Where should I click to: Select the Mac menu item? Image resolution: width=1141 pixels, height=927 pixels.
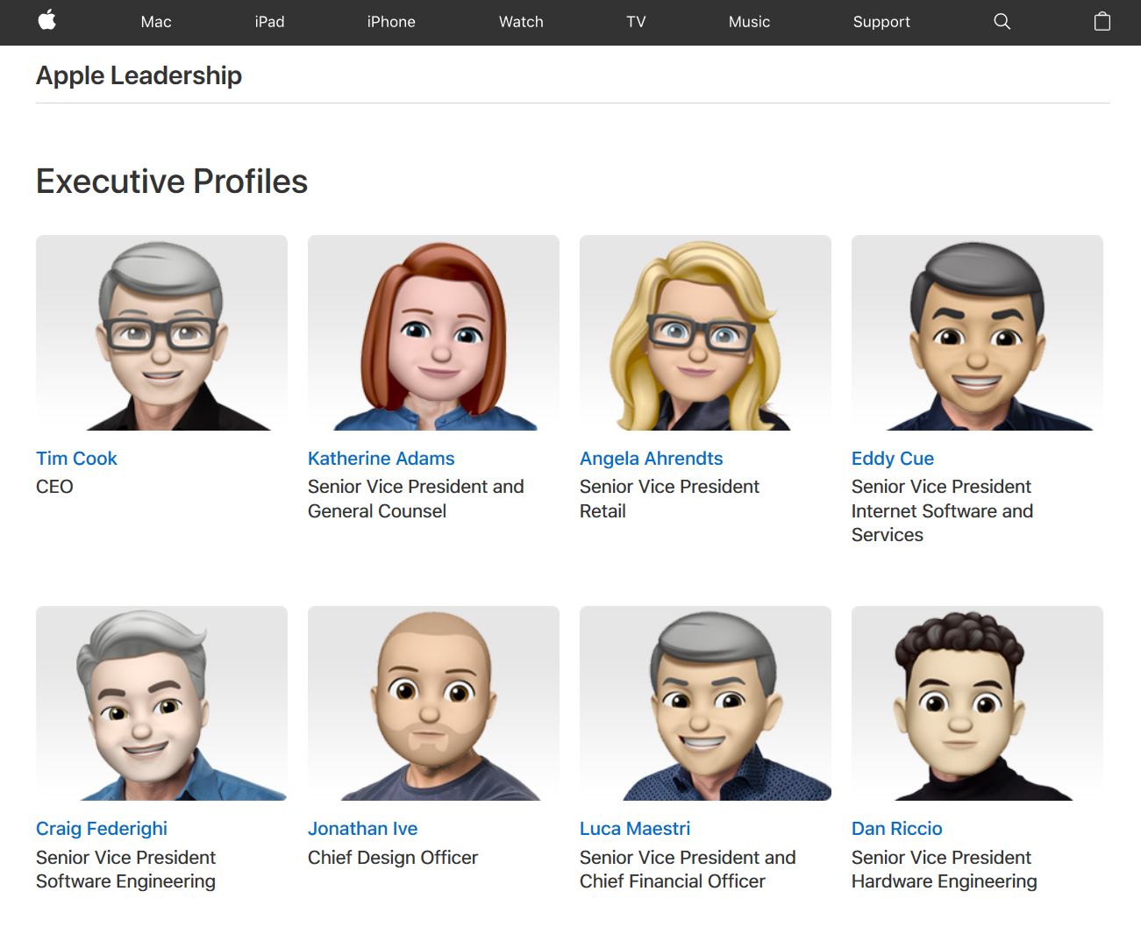click(156, 22)
